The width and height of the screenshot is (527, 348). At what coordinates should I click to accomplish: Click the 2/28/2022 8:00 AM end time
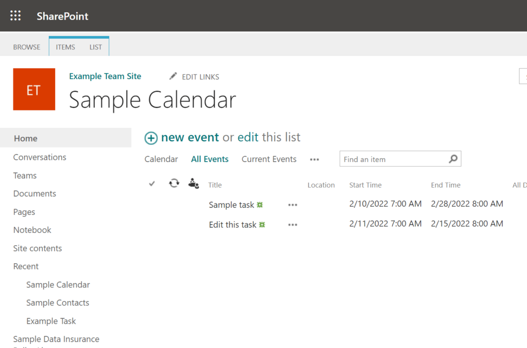pos(467,204)
